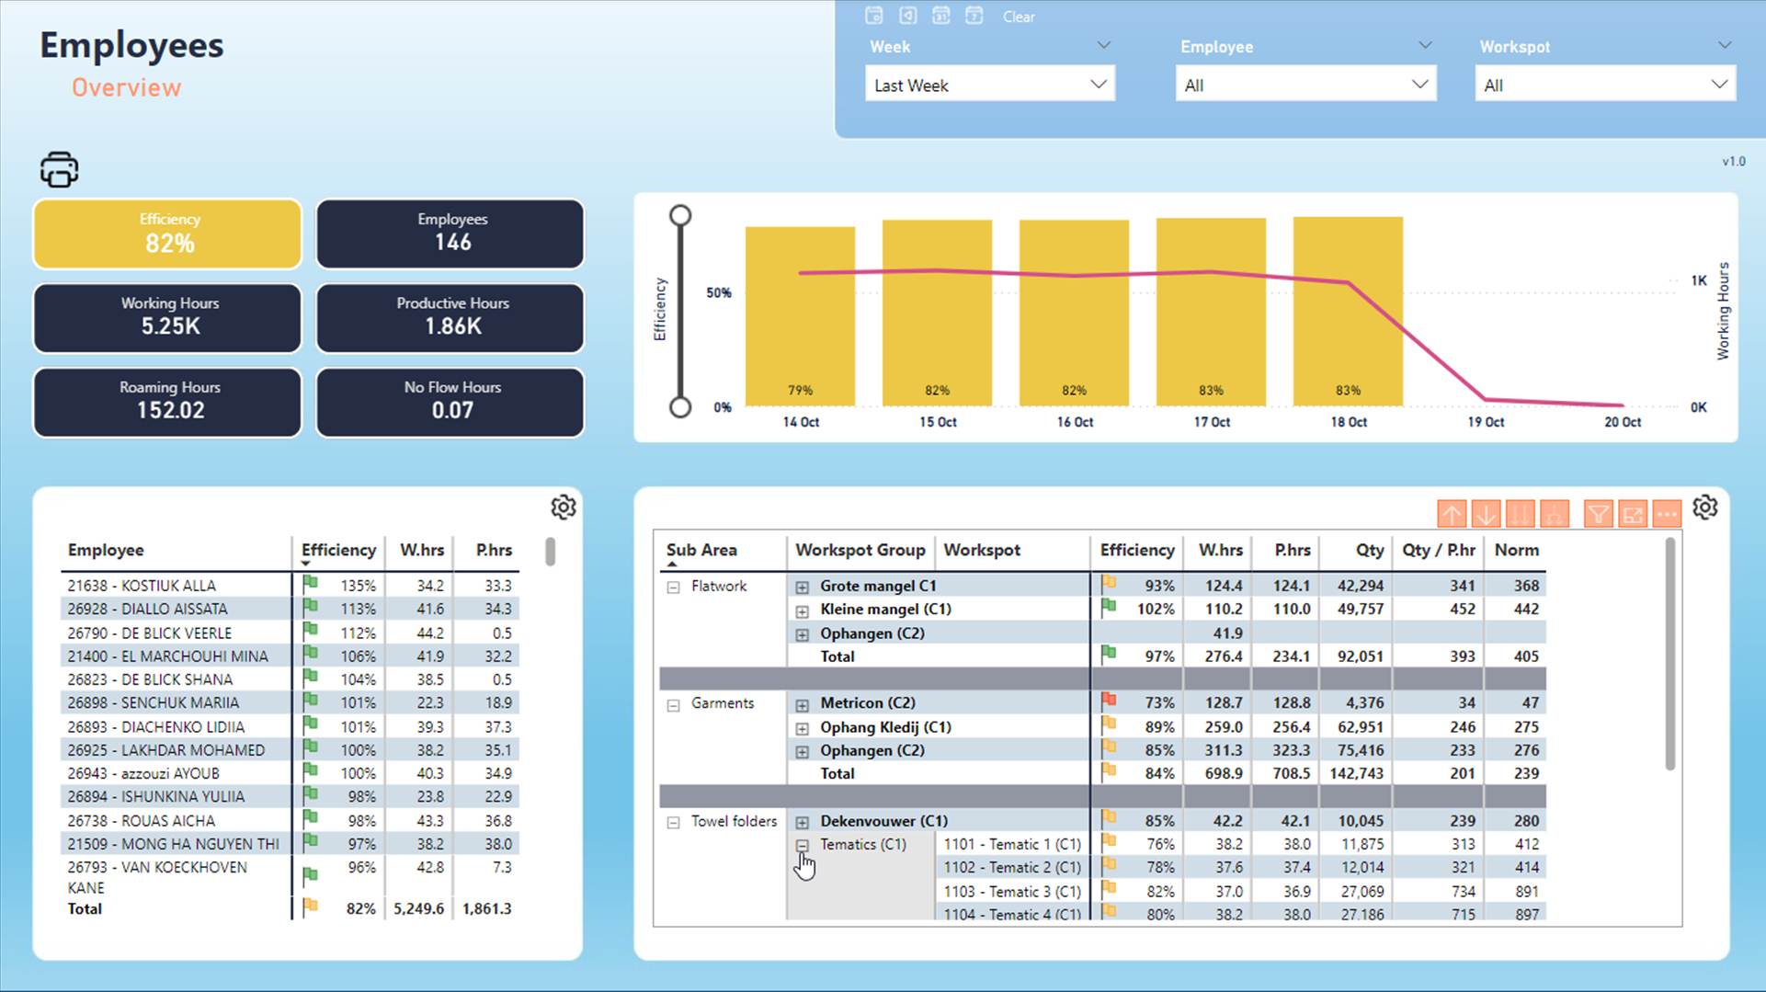
Task: Click the top handle of the chart's efficiency slider
Action: tap(680, 215)
